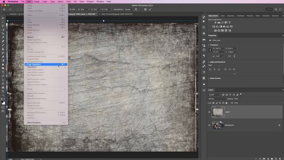Open the Opacity value dropdown arrow
284x160 pixels.
(240, 99)
